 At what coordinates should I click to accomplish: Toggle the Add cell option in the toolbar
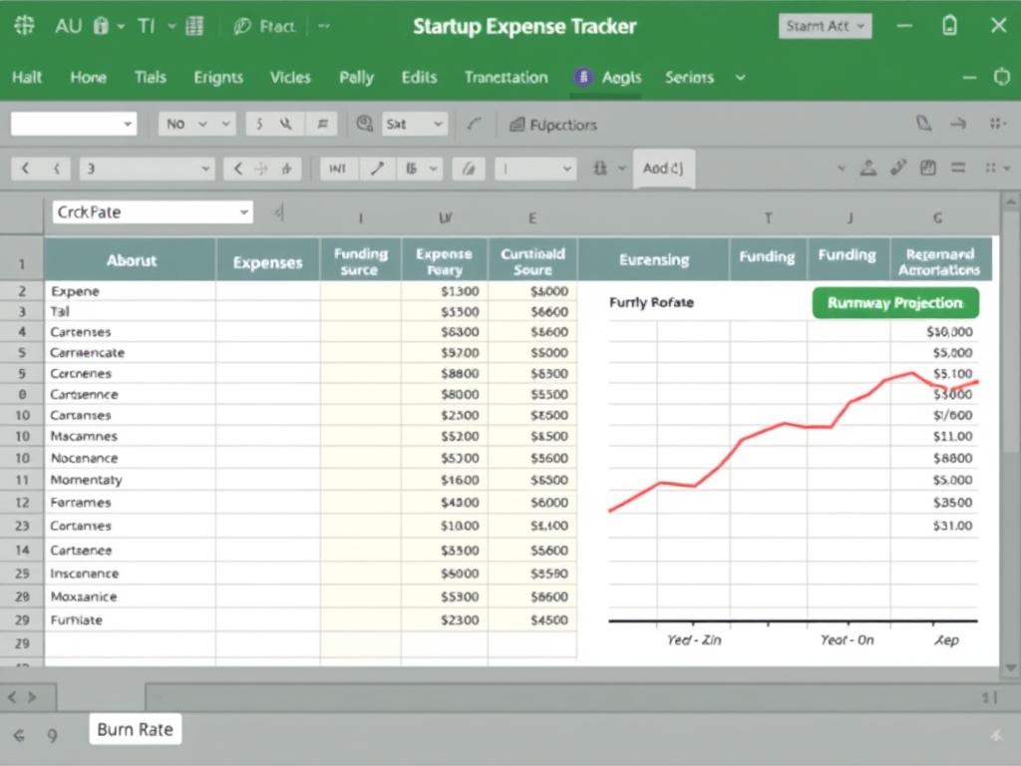(663, 168)
